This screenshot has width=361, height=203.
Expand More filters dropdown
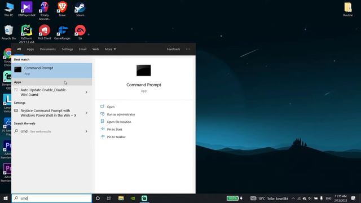(111, 49)
